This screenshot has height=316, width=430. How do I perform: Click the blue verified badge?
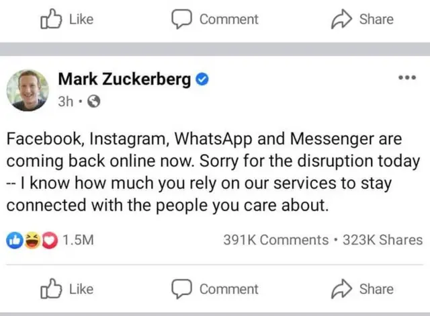(202, 79)
